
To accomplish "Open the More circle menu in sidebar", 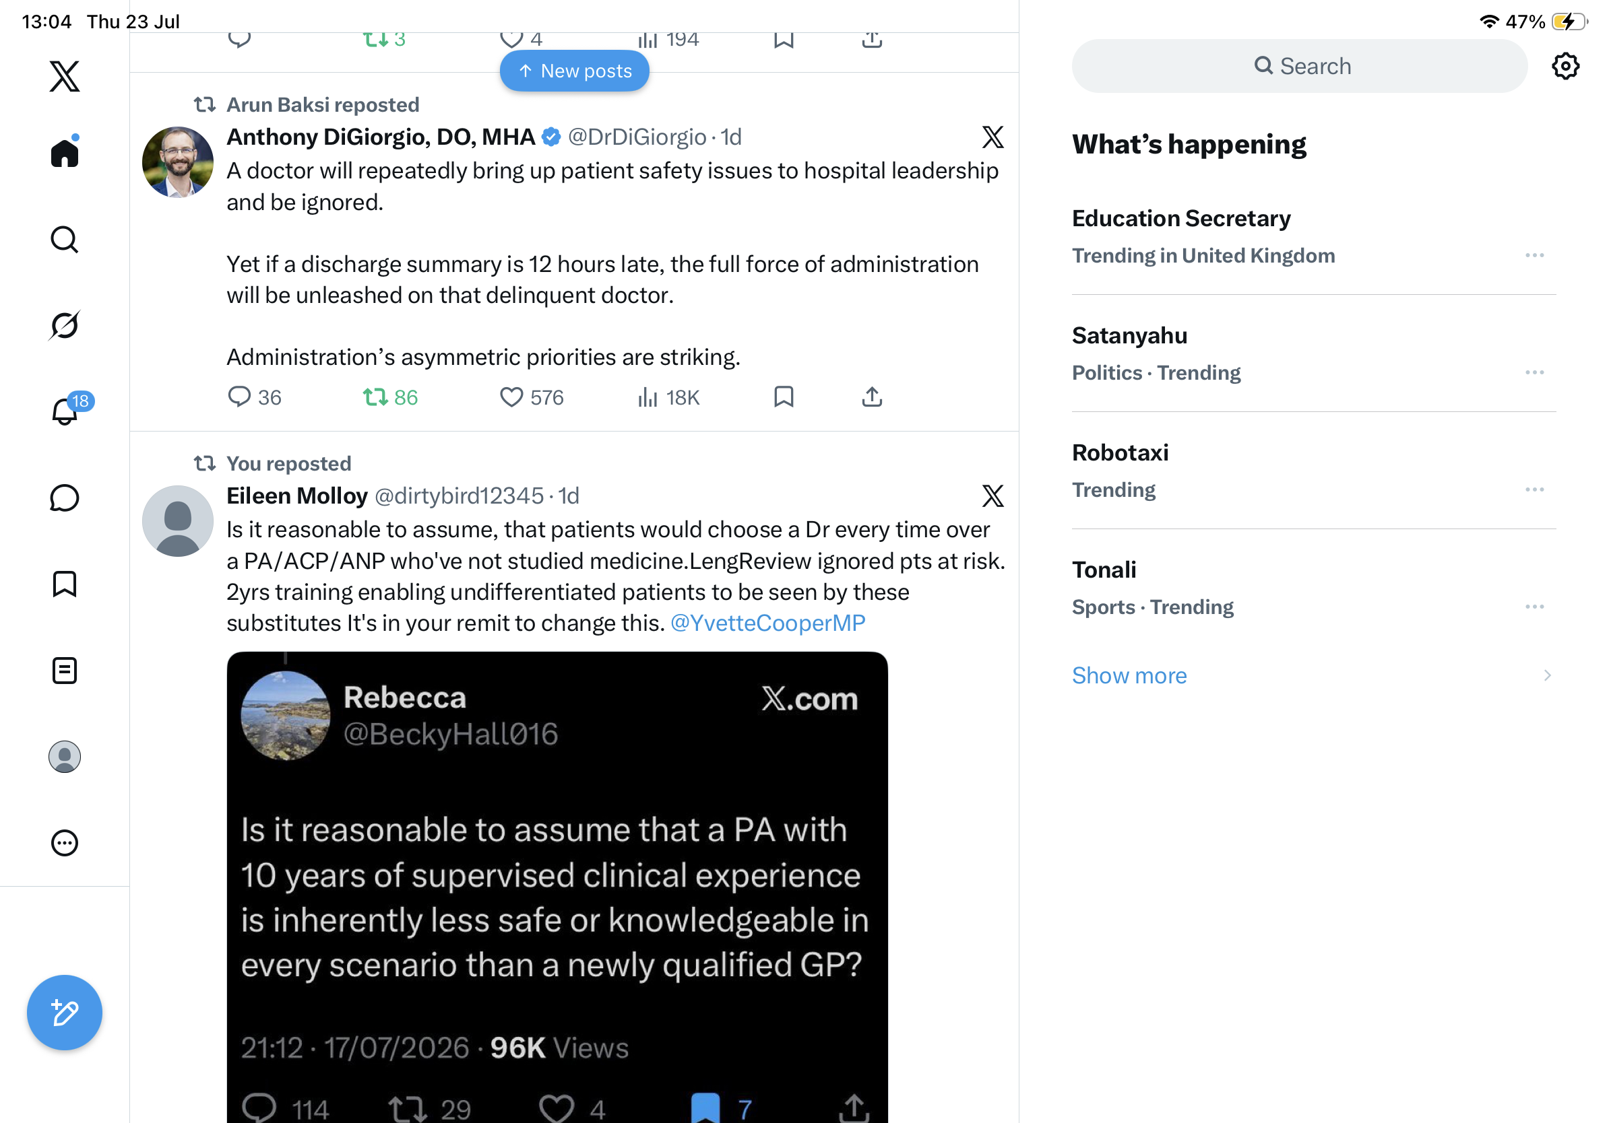I will [x=65, y=843].
